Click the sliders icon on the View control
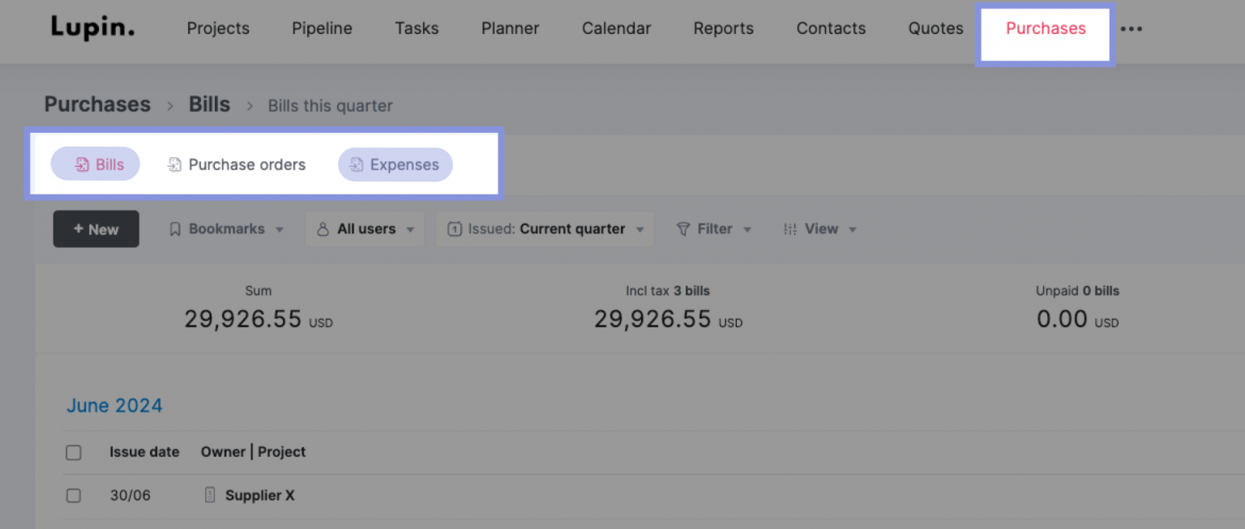The height and width of the screenshot is (529, 1245). [x=790, y=228]
